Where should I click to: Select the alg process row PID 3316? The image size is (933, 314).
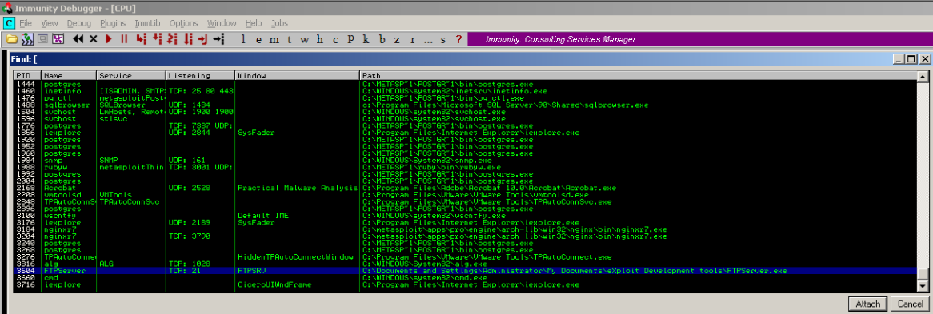pyautogui.click(x=465, y=264)
